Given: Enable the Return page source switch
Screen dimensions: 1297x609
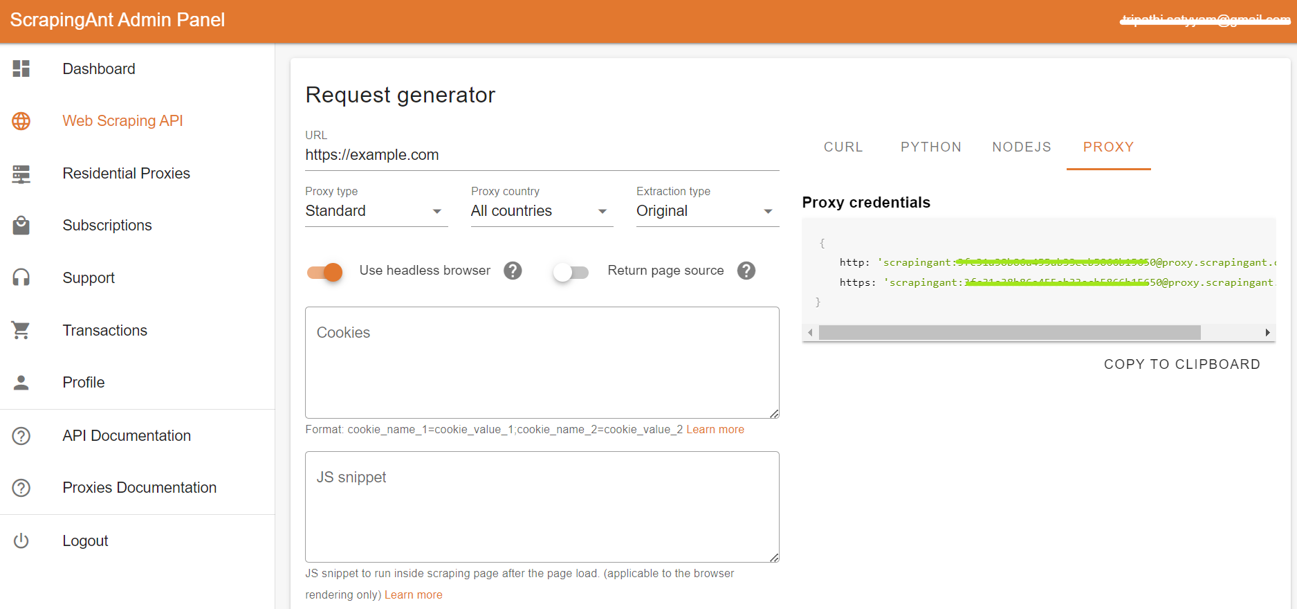Looking at the screenshot, I should click(x=571, y=272).
